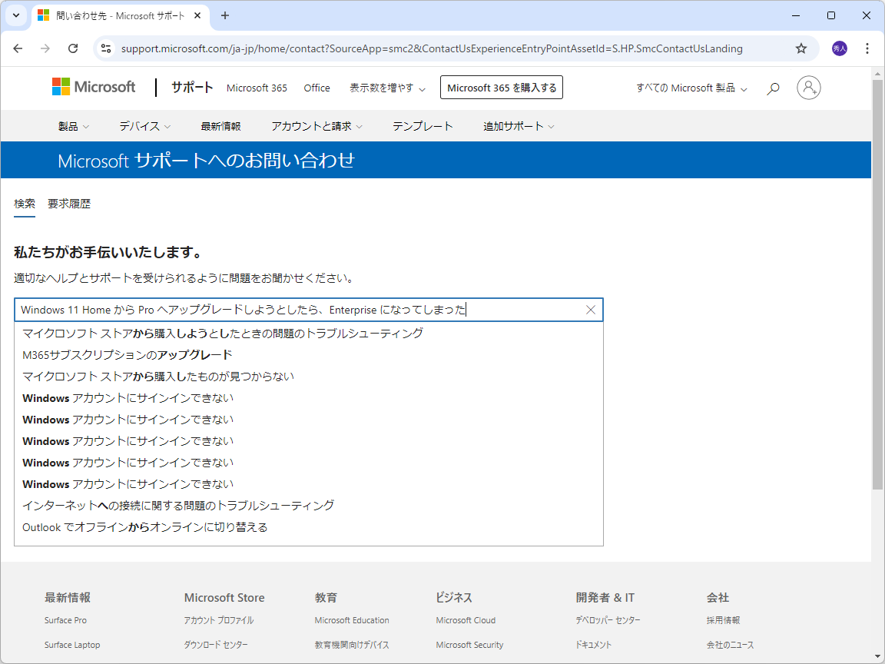Screen dimensions: 885x664
Task: Click the account sign-in icon
Action: (x=808, y=88)
